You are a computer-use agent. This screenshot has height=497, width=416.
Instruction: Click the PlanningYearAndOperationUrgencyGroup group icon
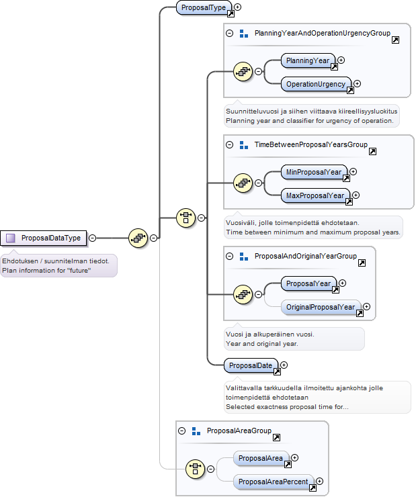coord(244,34)
